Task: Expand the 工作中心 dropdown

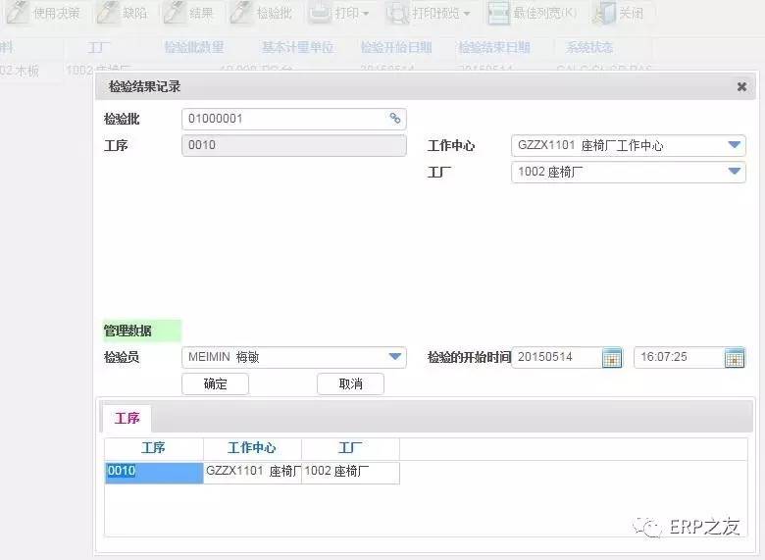Action: click(x=735, y=145)
